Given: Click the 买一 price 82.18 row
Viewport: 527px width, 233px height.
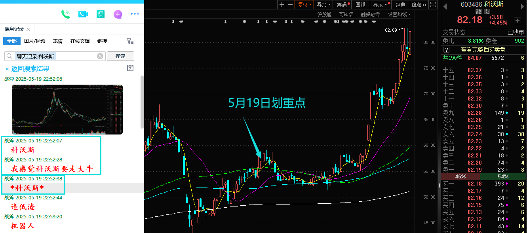Looking at the screenshot, I should point(484,184).
